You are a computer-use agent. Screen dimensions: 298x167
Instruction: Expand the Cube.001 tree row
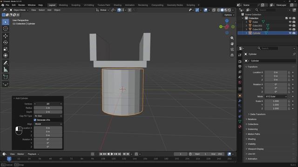pyautogui.click(x=246, y=26)
